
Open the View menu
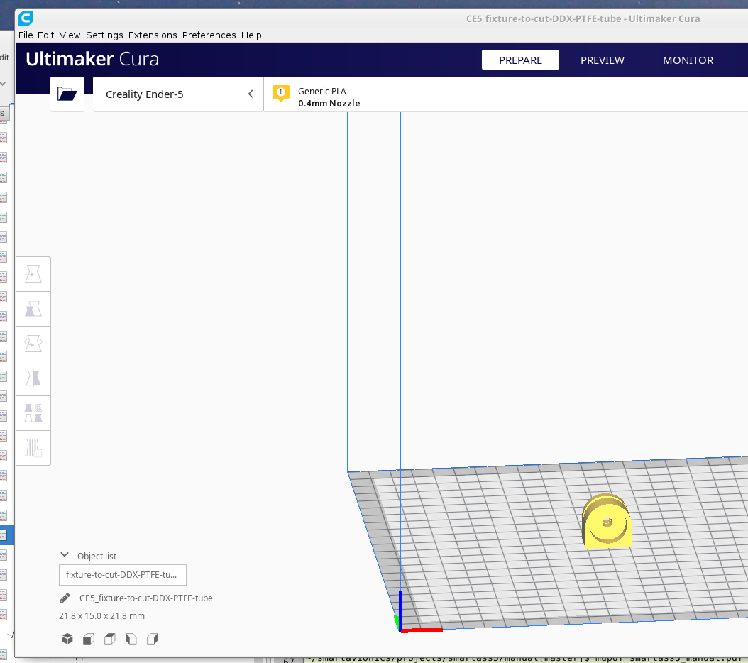pos(70,35)
